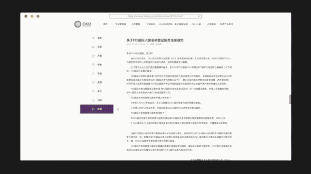Open first navigation menu item beside logo
The image size is (311, 174).
(105, 24)
